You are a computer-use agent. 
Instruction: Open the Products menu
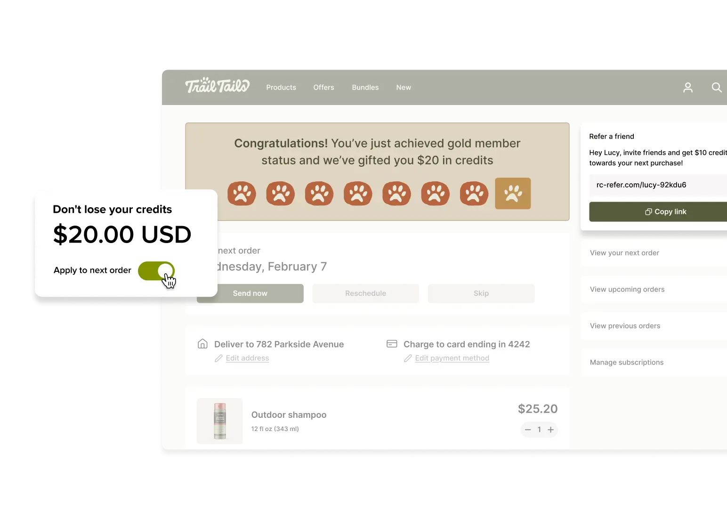281,88
